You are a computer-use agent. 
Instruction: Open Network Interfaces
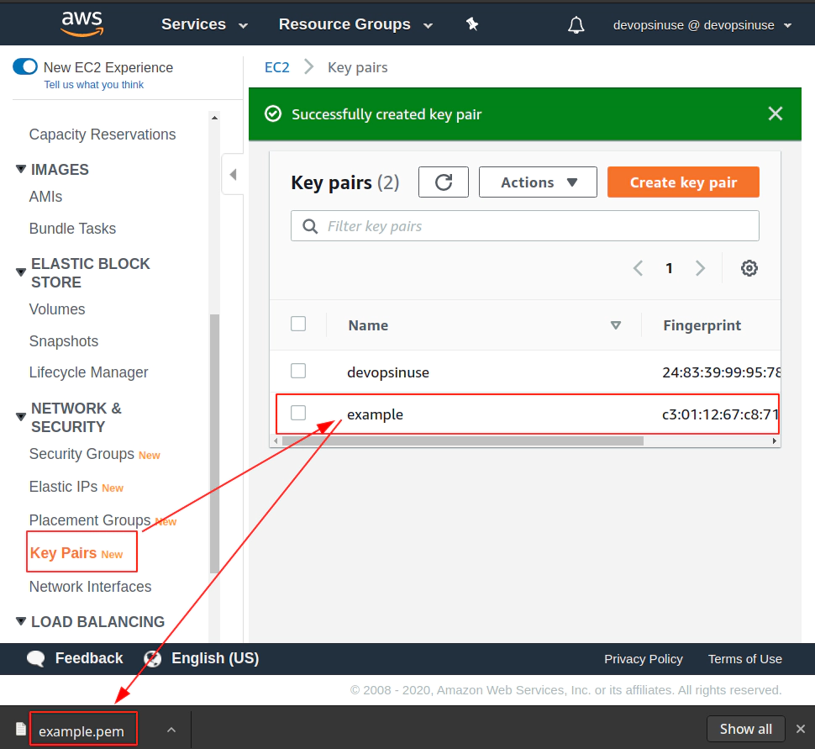coord(91,587)
